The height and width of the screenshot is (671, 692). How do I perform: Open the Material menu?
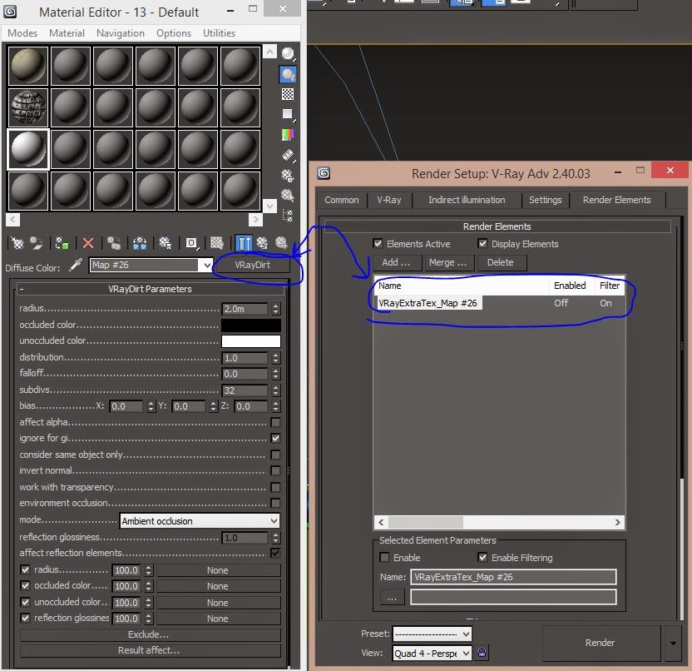(x=67, y=33)
